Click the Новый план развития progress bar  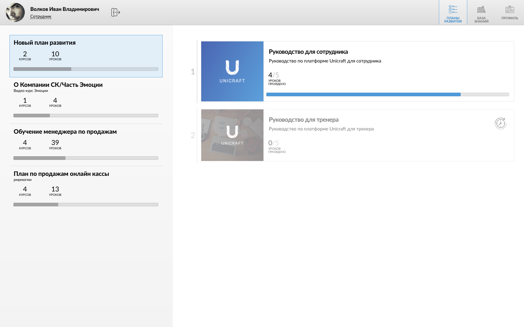point(86,69)
